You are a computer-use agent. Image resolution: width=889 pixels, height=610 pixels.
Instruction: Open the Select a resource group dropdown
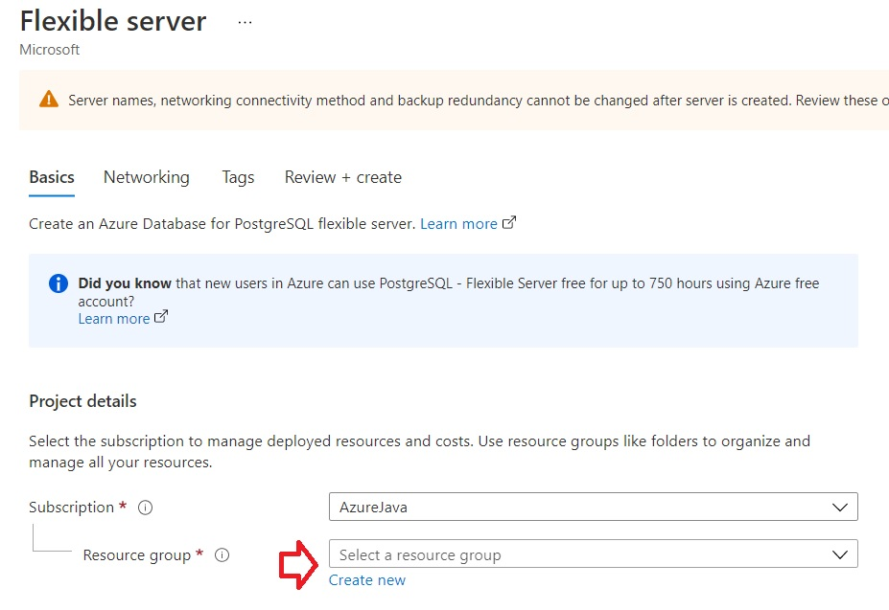tap(593, 554)
